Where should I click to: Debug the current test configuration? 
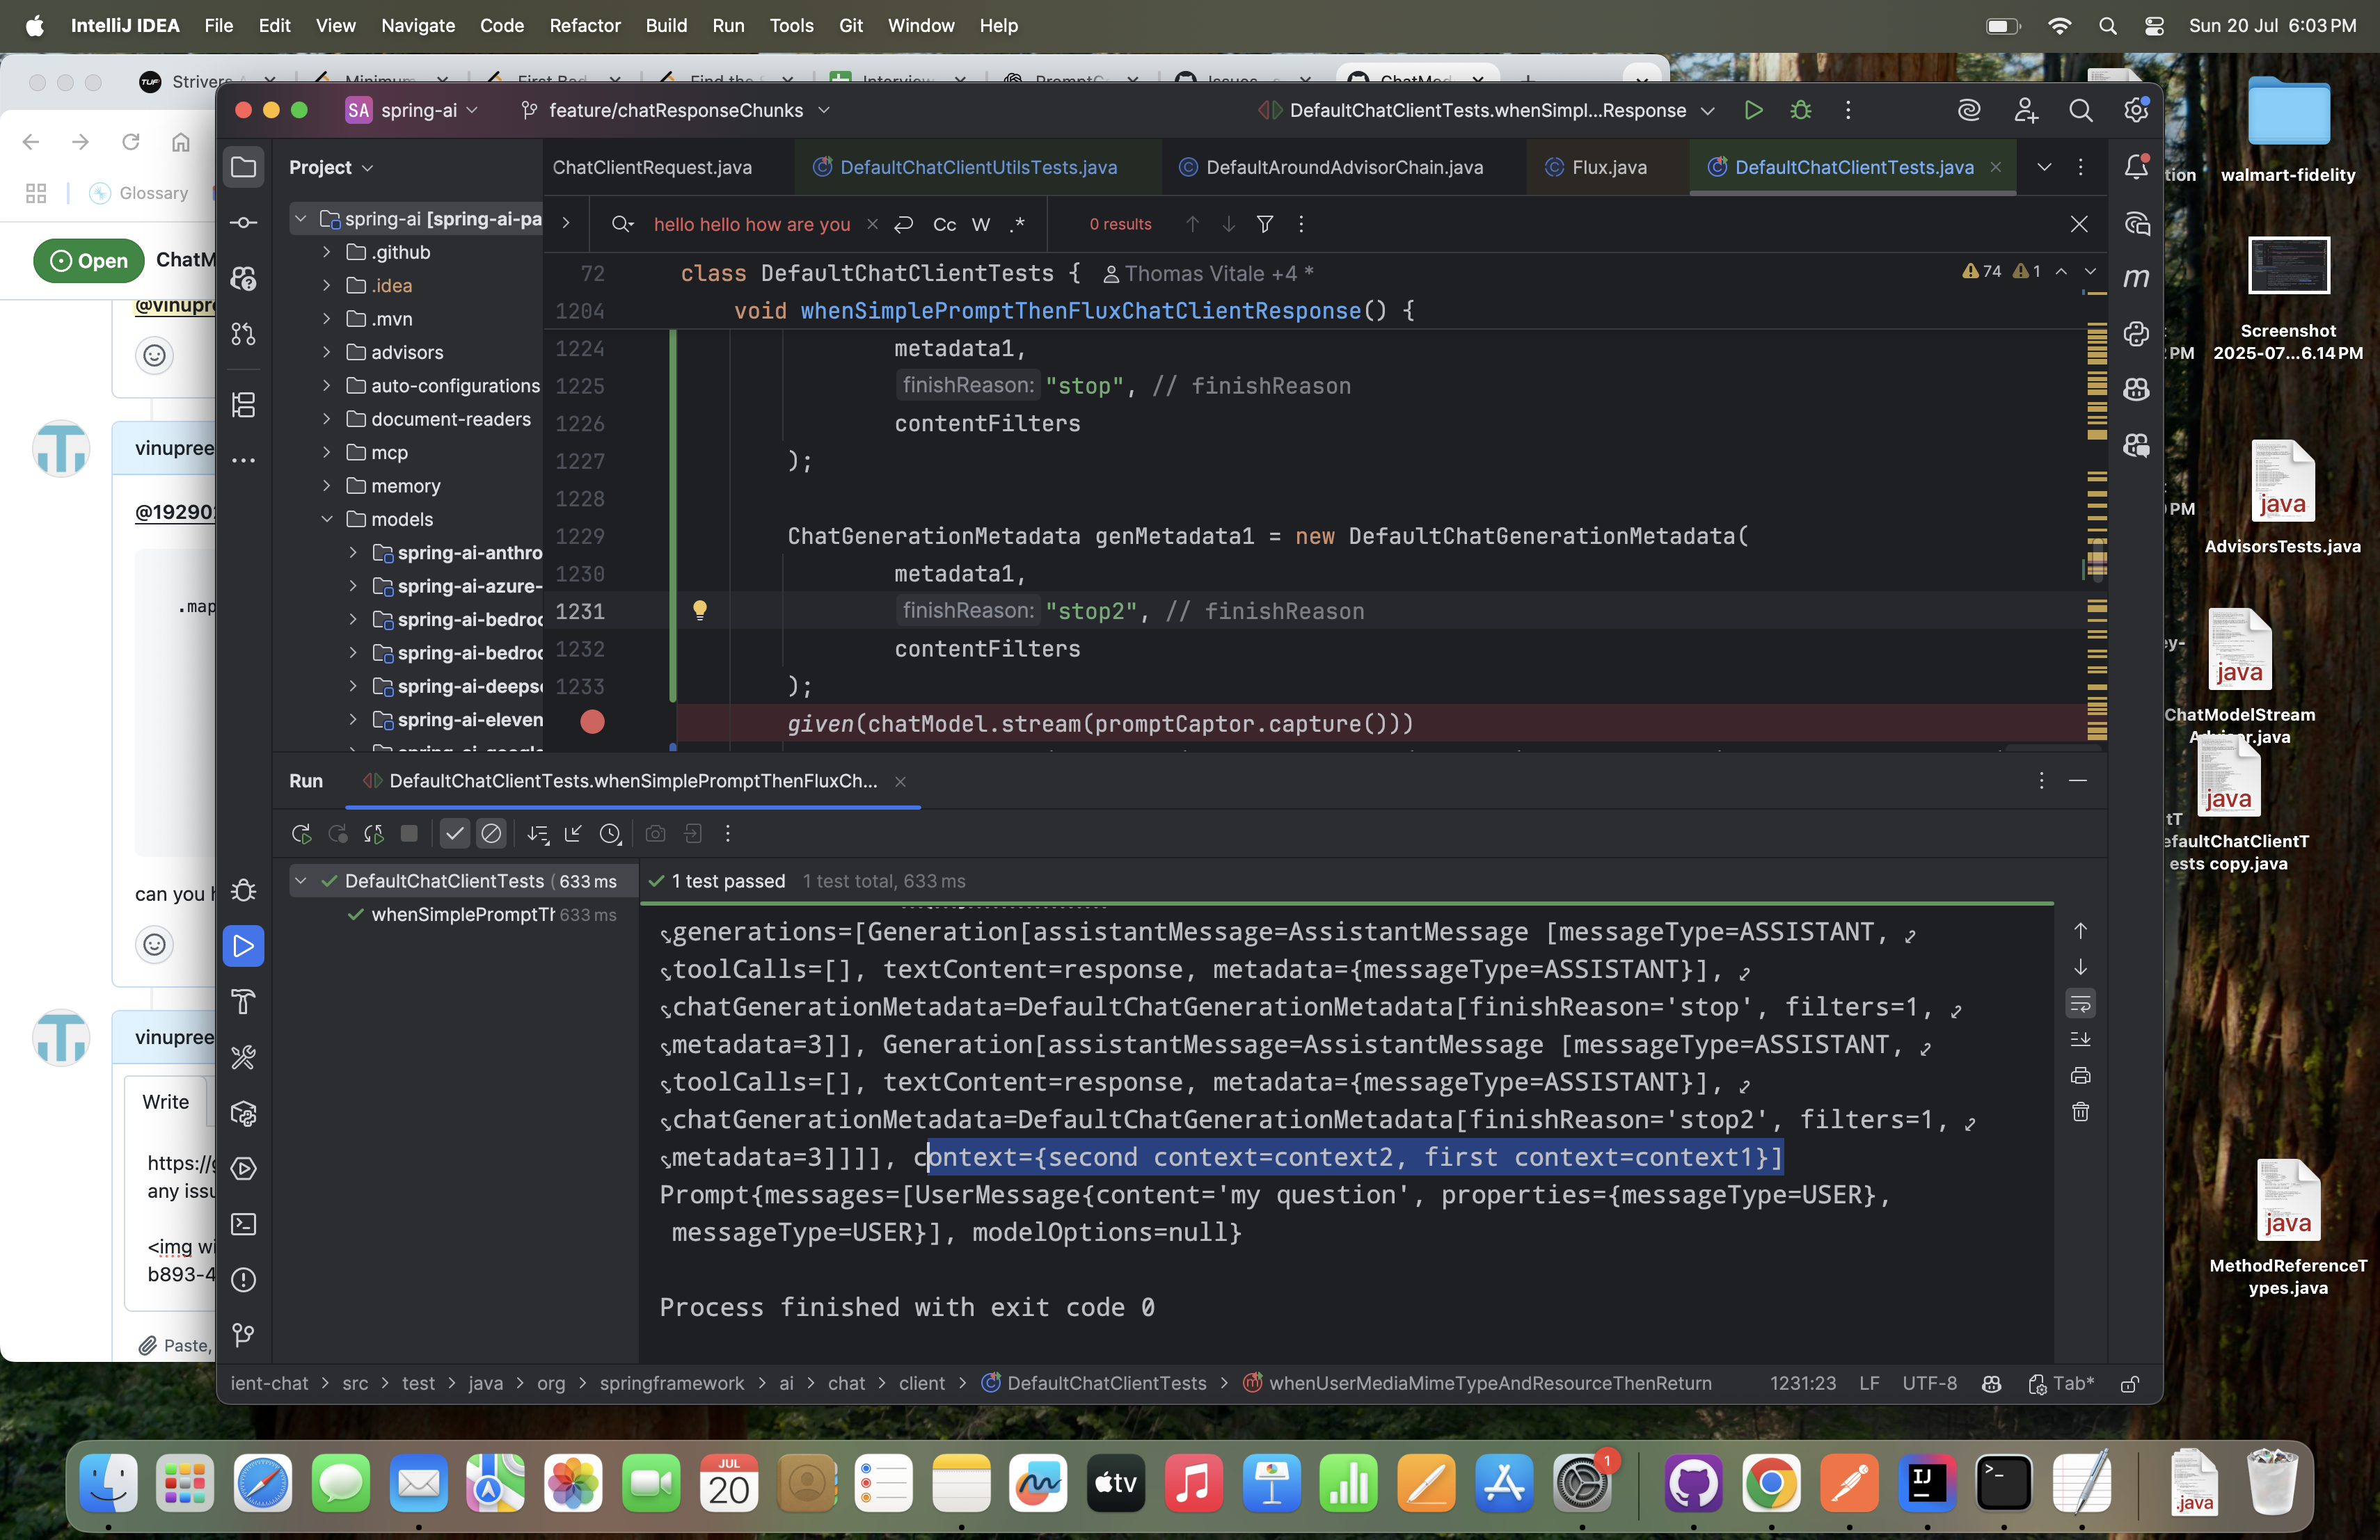(x=1801, y=110)
